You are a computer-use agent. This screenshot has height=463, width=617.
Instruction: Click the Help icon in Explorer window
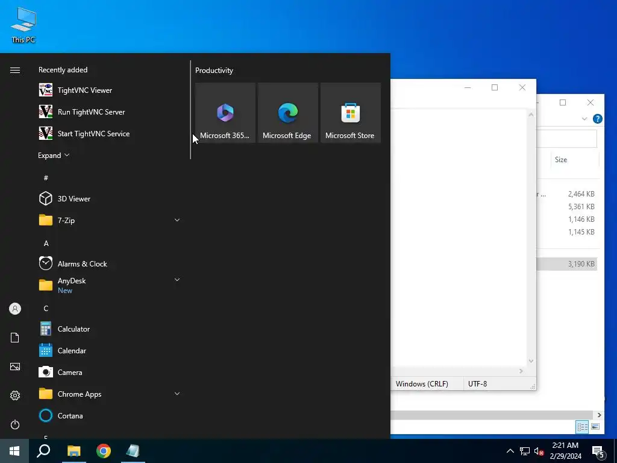pos(597,119)
